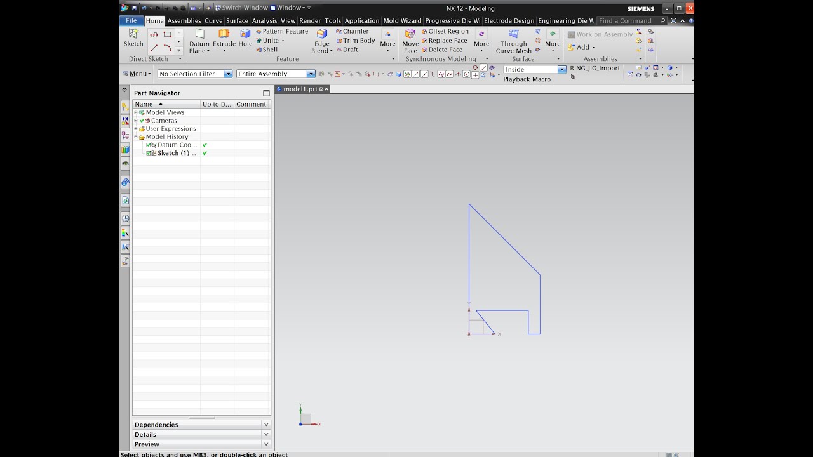
Task: Click the Playback Macro button
Action: pos(527,79)
